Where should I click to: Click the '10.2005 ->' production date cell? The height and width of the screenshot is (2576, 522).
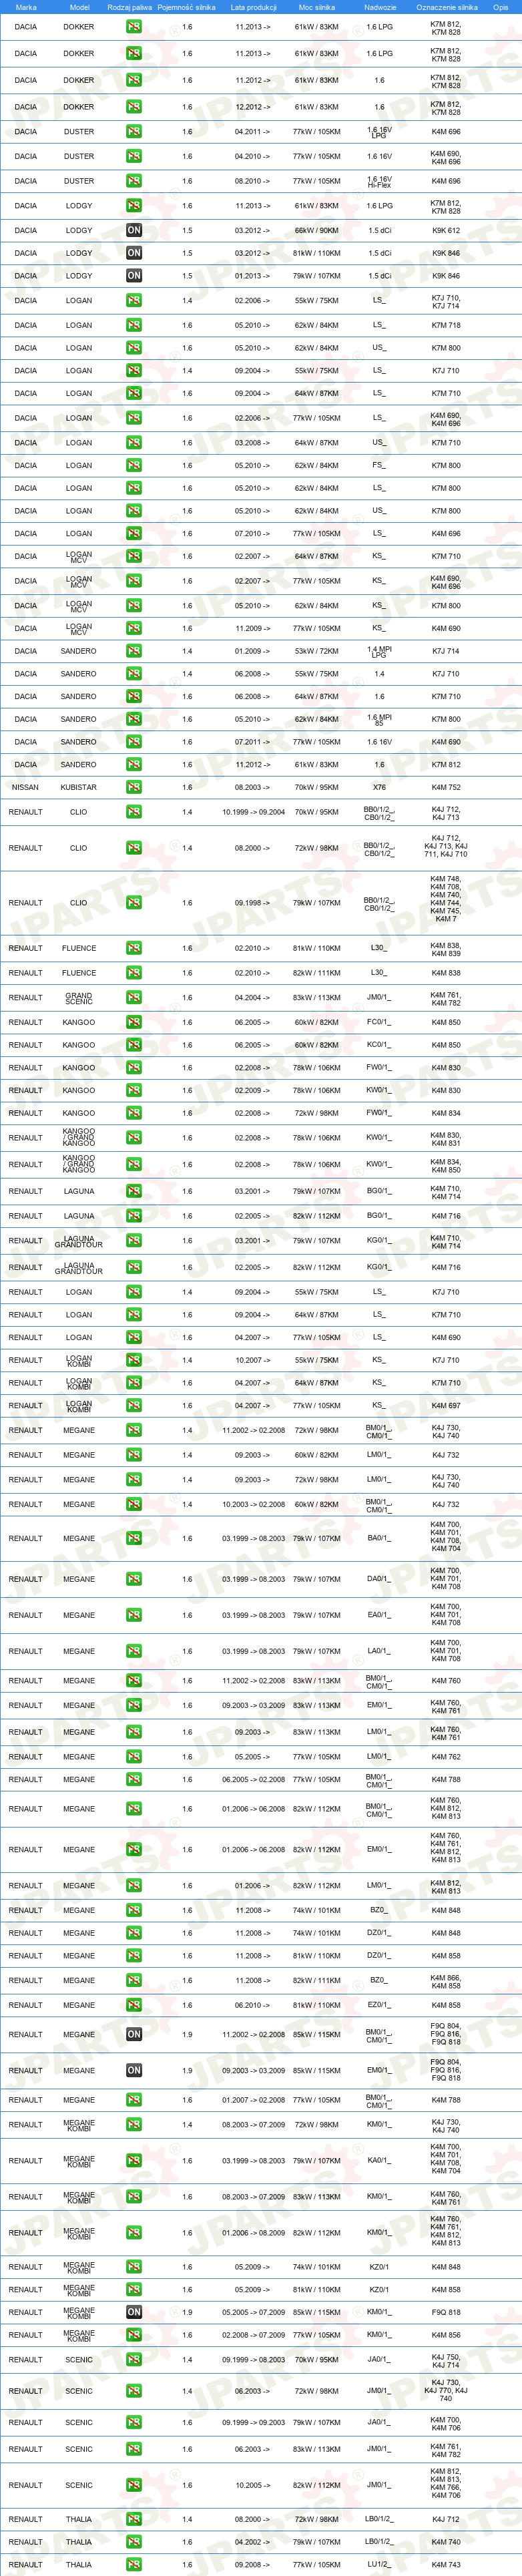252,2485
